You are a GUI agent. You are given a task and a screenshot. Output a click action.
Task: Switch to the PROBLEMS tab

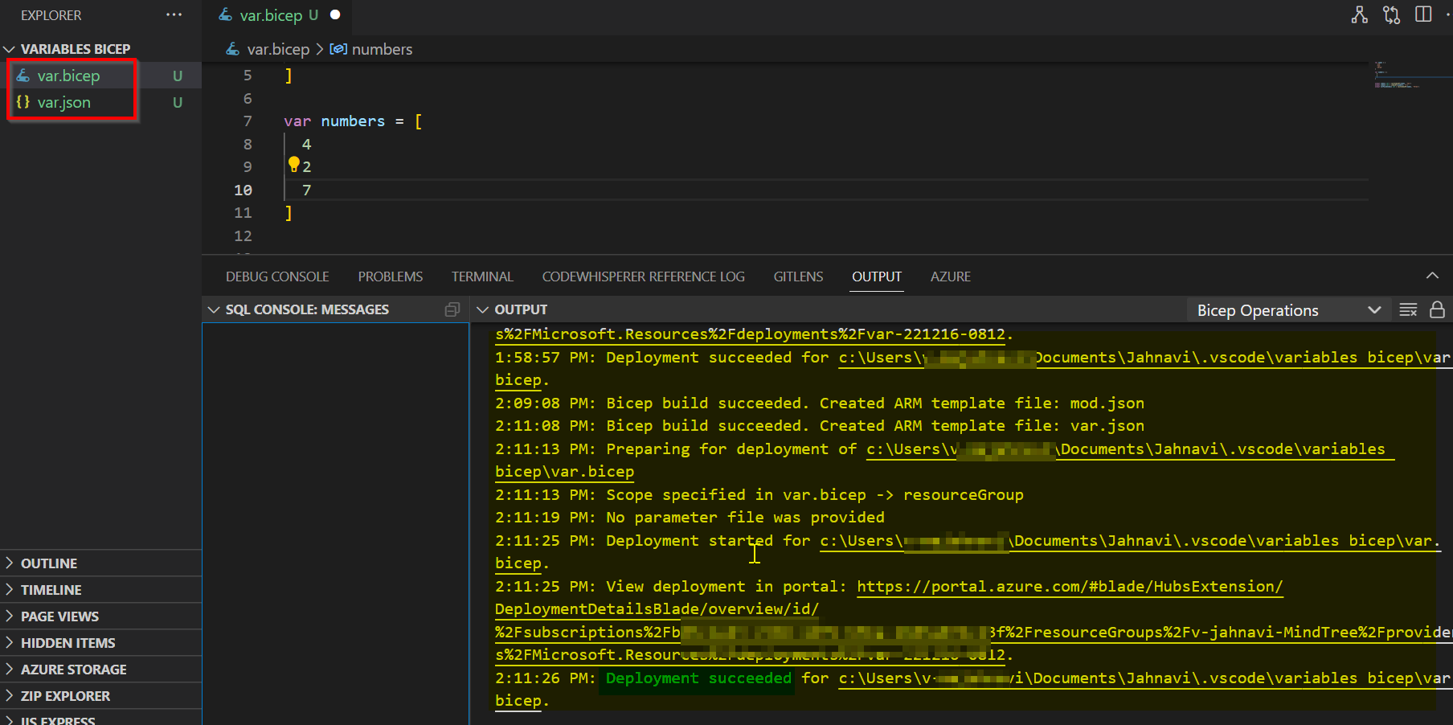coord(391,276)
